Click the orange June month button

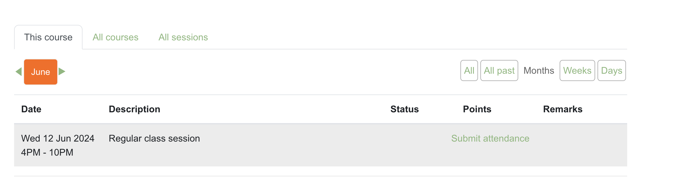click(x=41, y=72)
